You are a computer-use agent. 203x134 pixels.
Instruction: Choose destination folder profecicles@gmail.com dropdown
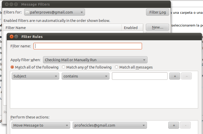tap(110, 125)
